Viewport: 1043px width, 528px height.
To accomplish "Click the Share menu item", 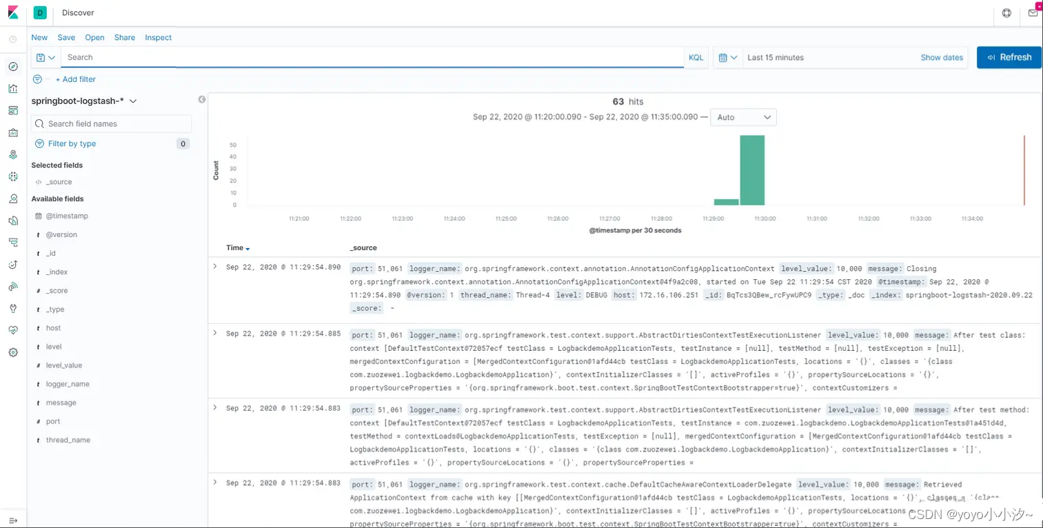I will click(x=124, y=37).
